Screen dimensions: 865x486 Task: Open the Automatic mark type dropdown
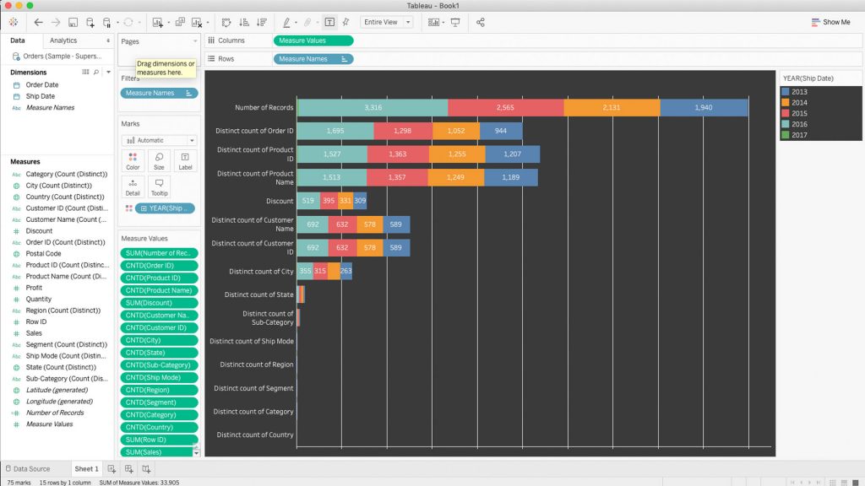tap(159, 141)
